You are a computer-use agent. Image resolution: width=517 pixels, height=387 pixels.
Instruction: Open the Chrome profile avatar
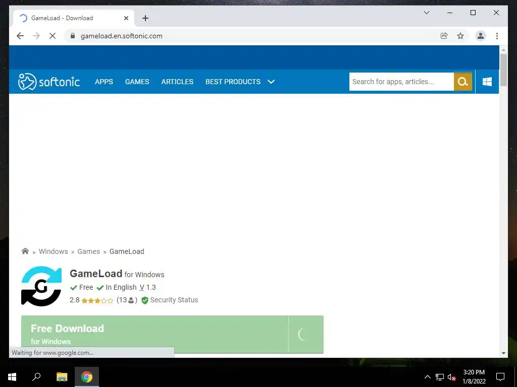(481, 36)
